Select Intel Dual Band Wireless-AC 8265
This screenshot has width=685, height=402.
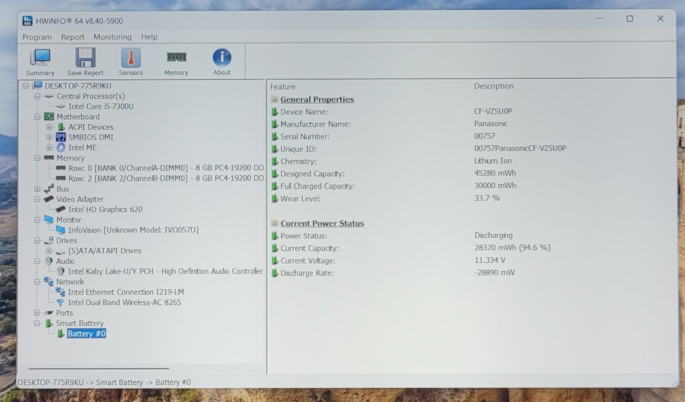124,302
